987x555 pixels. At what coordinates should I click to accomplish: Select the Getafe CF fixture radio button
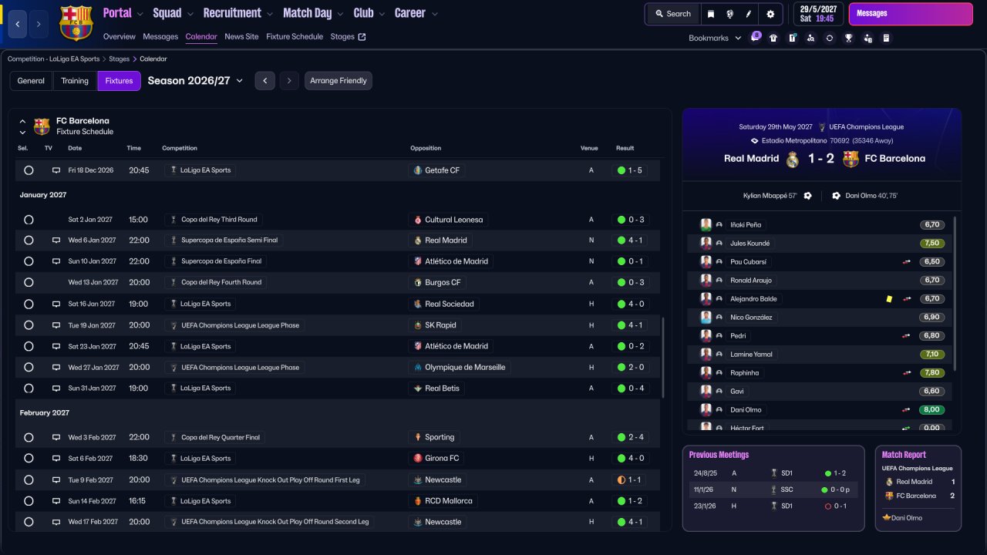29,170
